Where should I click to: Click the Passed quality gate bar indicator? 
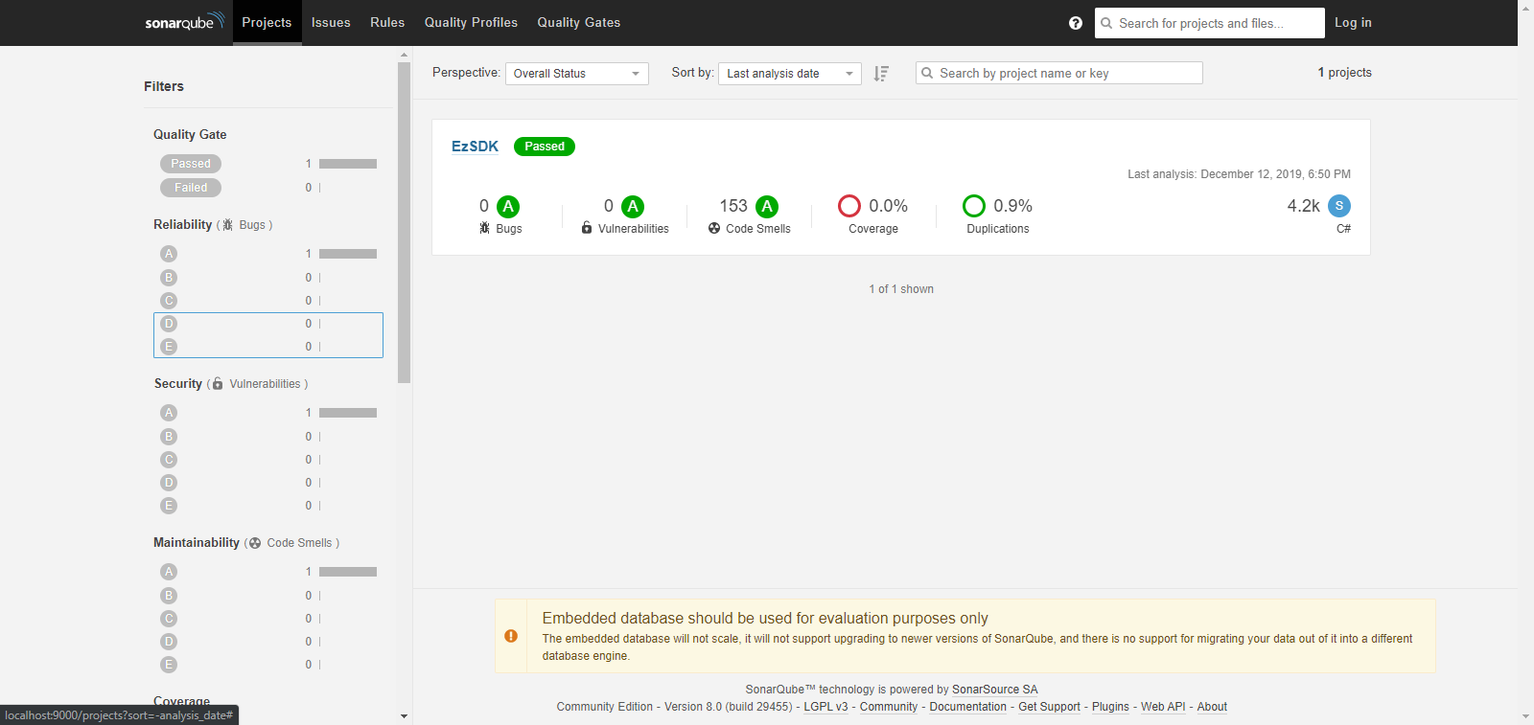point(348,164)
